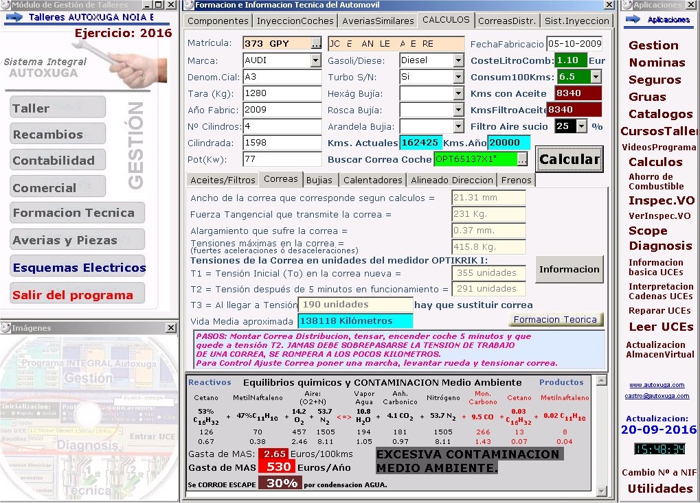Switch to the Componentes tab
The width and height of the screenshot is (700, 503).
[x=218, y=21]
